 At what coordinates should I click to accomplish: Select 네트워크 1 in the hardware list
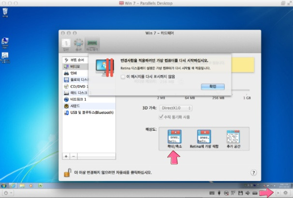pyautogui.click(x=89, y=99)
